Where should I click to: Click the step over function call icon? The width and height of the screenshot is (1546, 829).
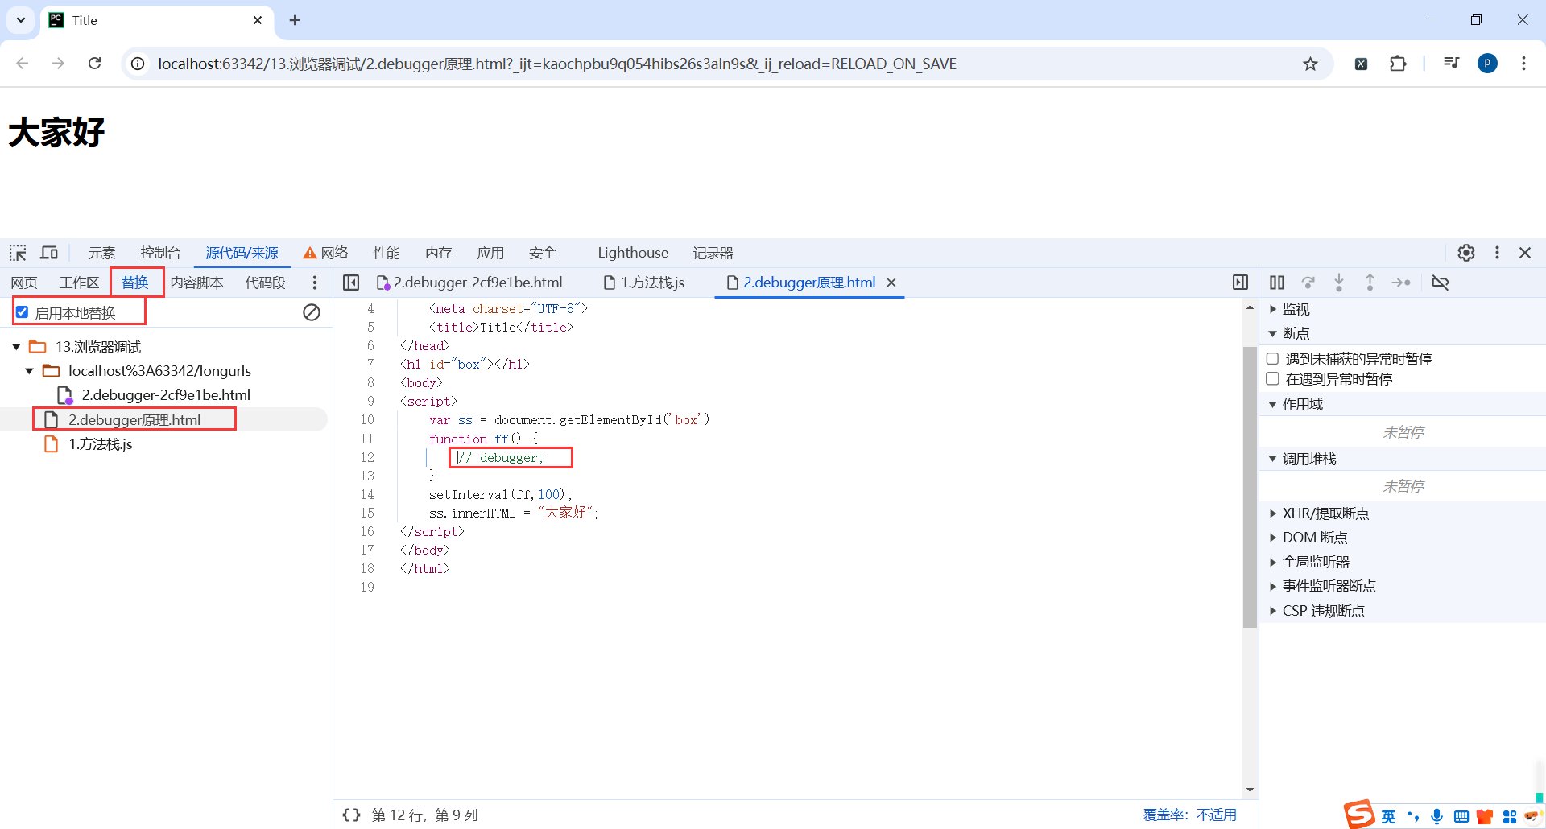1308,283
